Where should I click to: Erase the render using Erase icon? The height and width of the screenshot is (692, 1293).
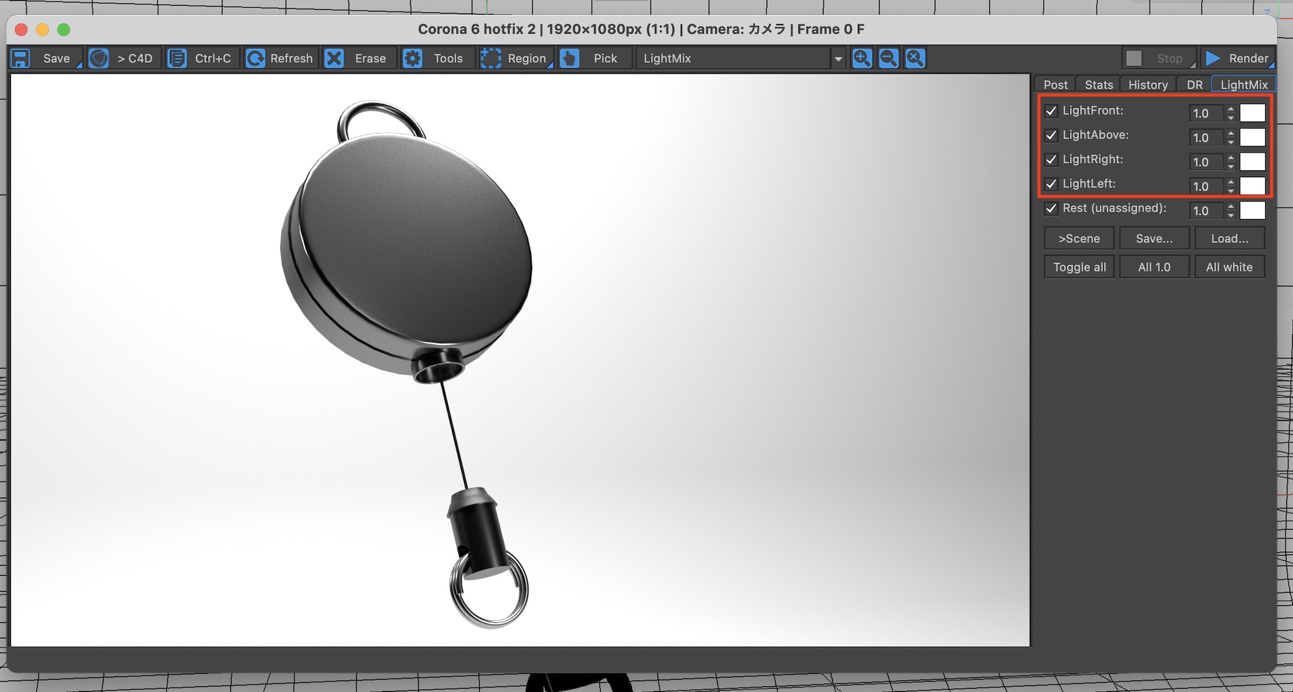[x=334, y=58]
